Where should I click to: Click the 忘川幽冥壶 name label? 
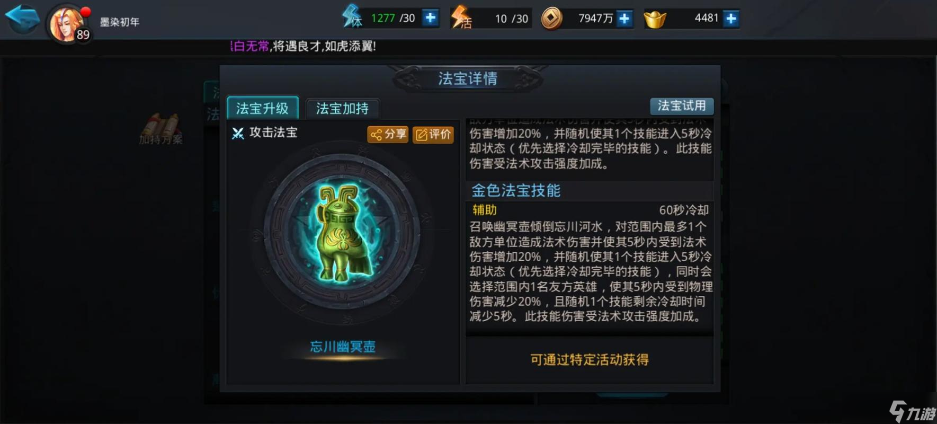[x=343, y=347]
